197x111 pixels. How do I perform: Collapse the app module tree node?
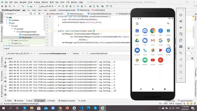4,17
